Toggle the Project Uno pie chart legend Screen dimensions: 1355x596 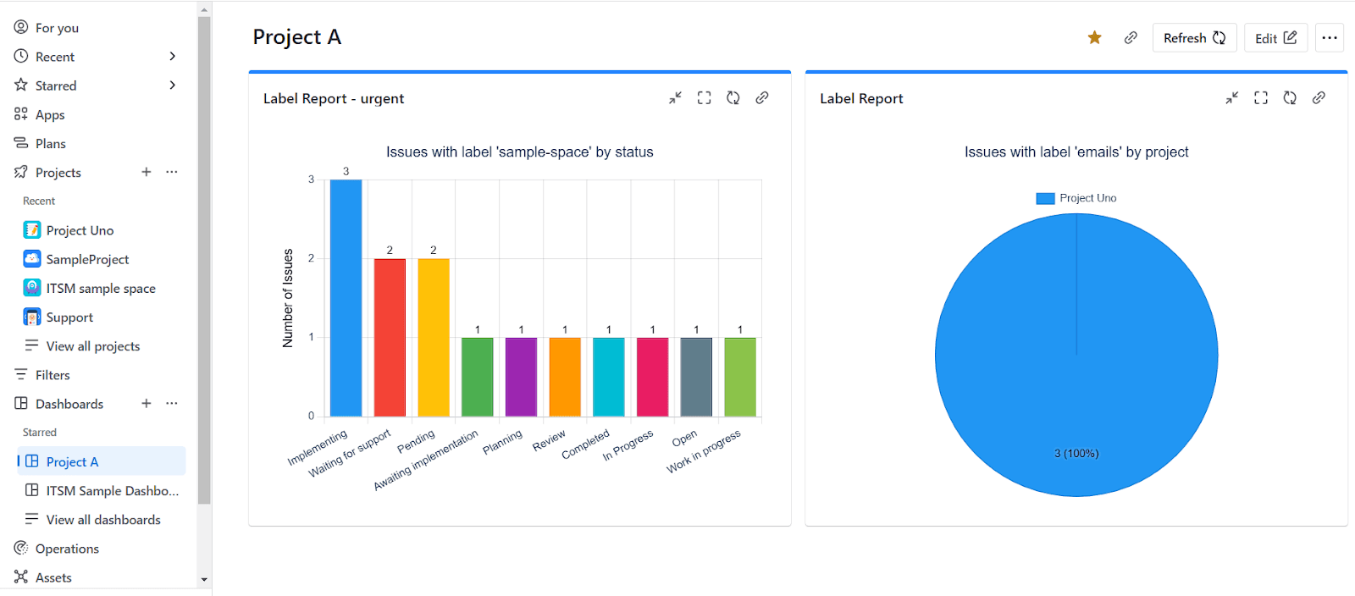point(1076,198)
